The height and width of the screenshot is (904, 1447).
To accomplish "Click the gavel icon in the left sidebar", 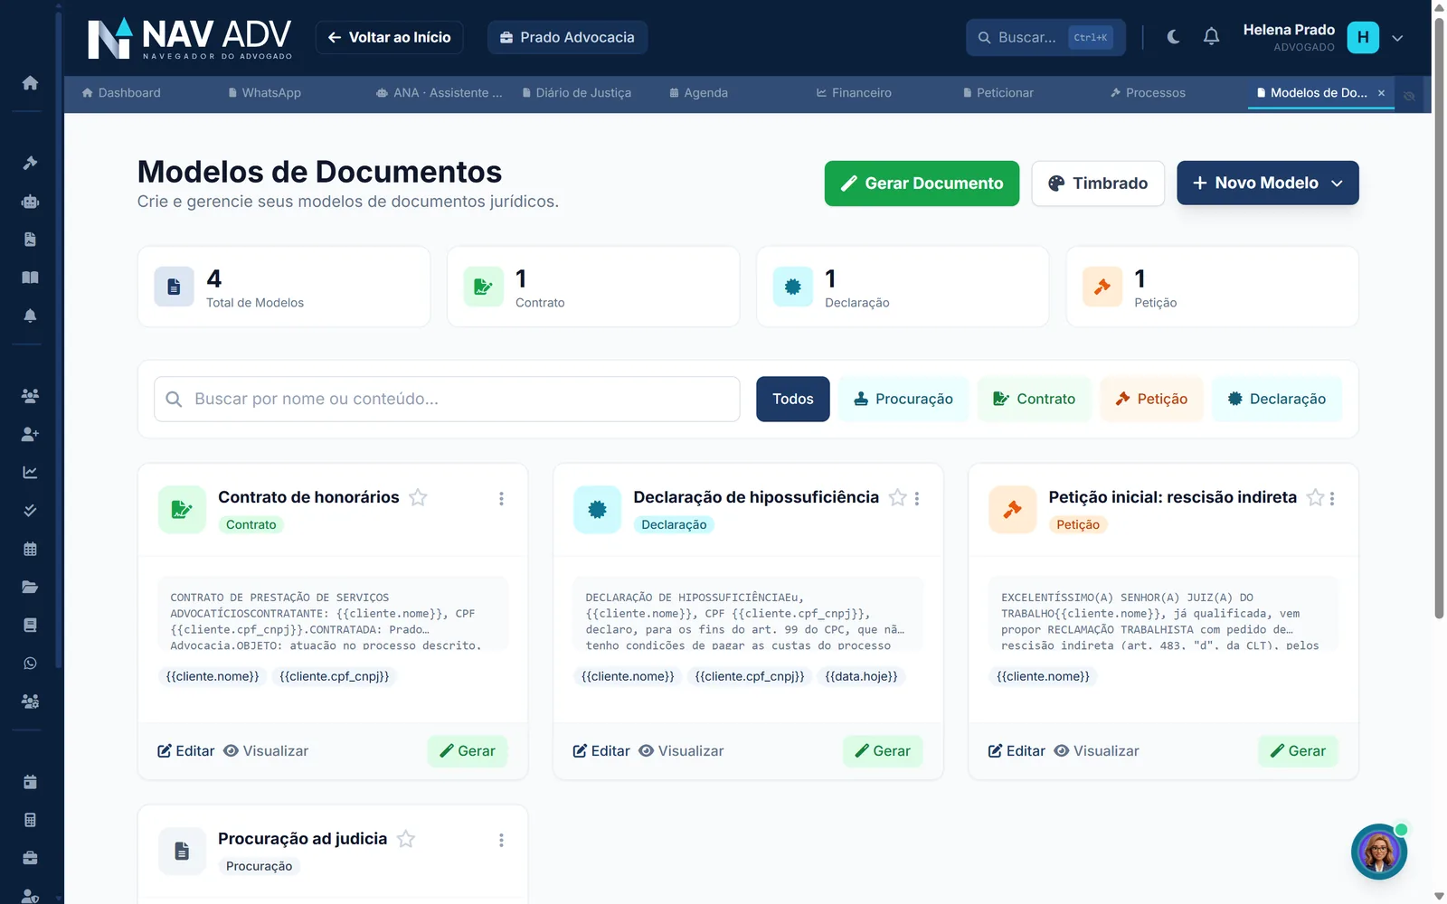I will tap(30, 163).
